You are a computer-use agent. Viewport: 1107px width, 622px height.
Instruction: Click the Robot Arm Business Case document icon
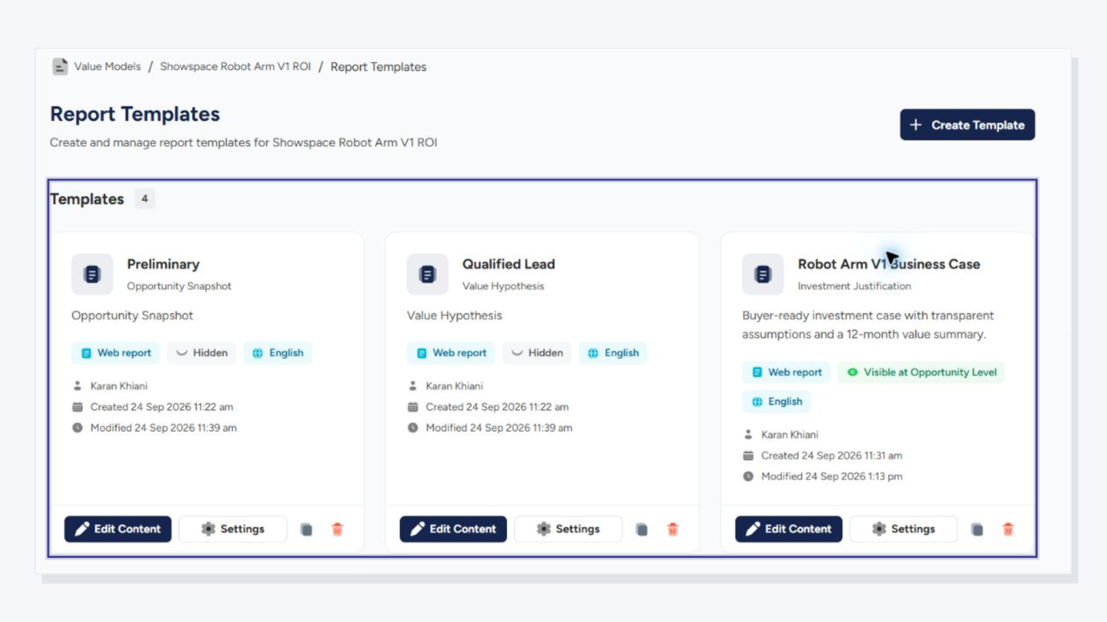pos(763,274)
